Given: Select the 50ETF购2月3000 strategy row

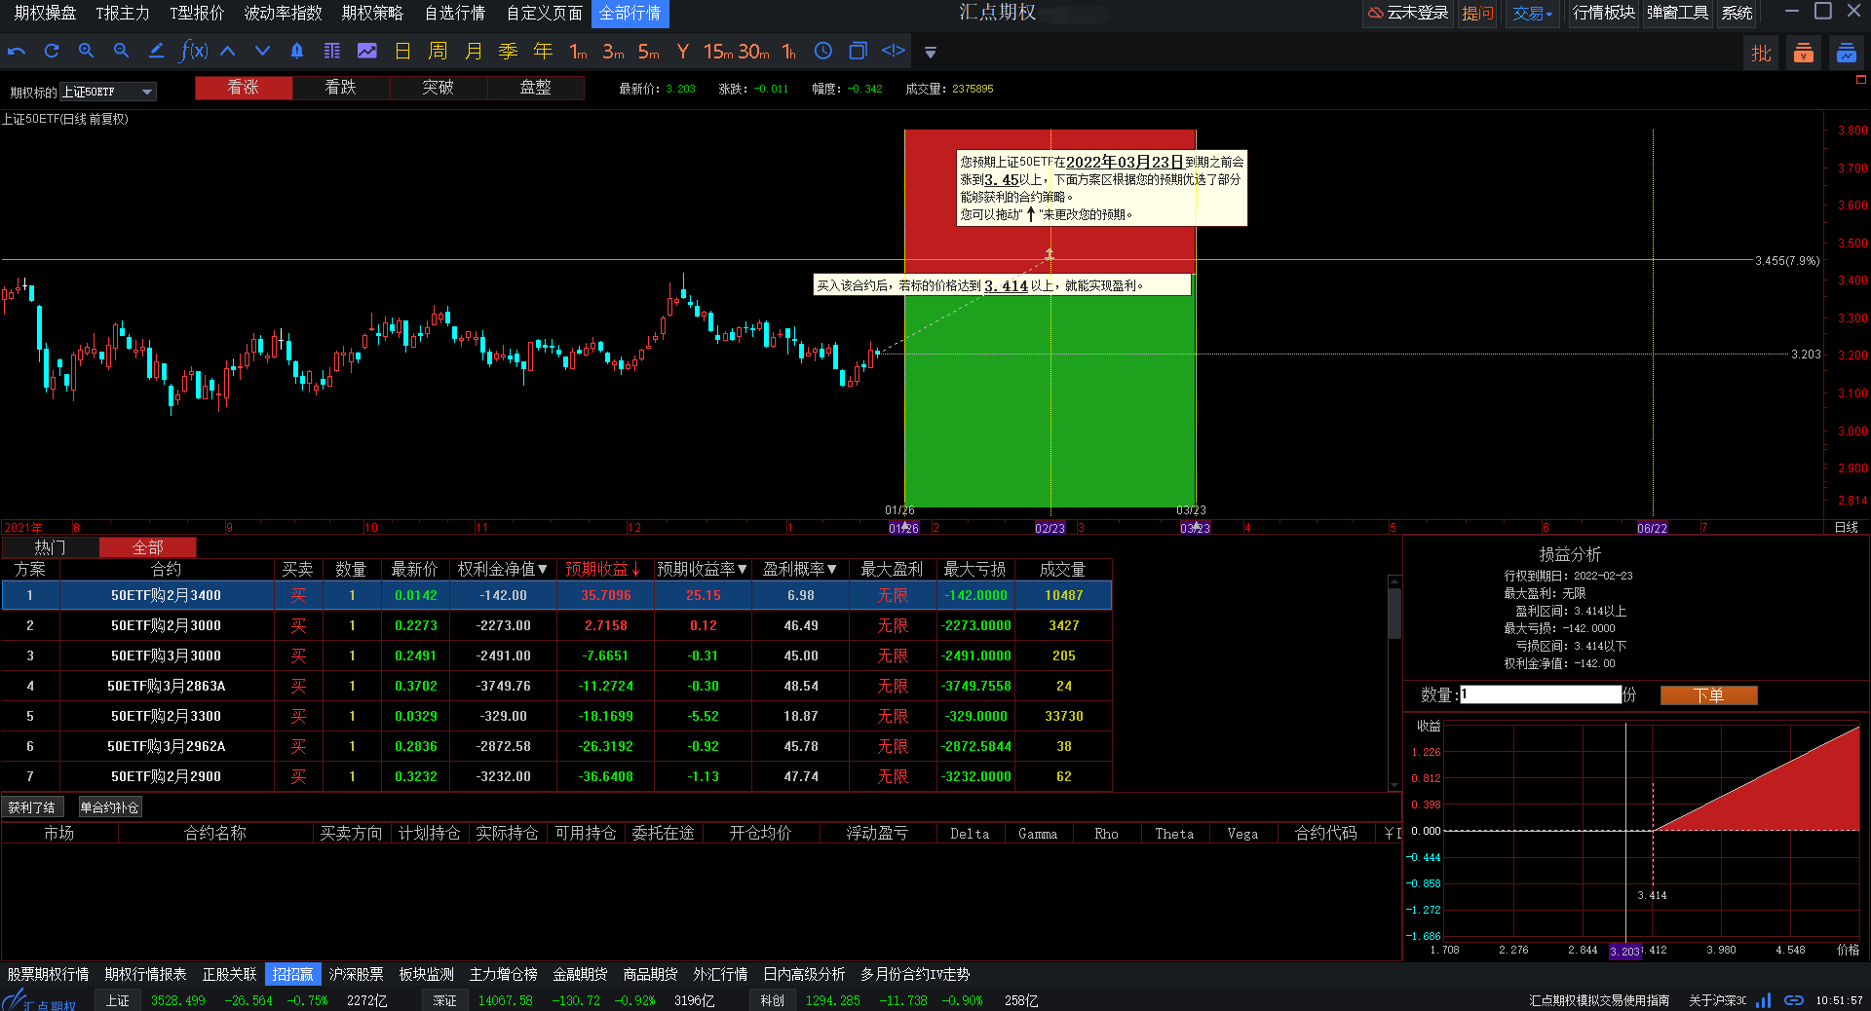Looking at the screenshot, I should click(556, 625).
